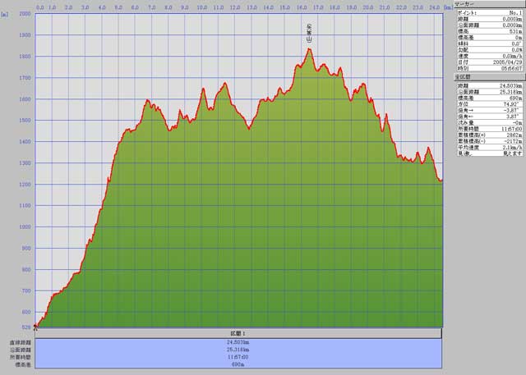The image size is (526, 375).
Task: Click the 690m elevation difference row below graph
Action: pyautogui.click(x=239, y=364)
